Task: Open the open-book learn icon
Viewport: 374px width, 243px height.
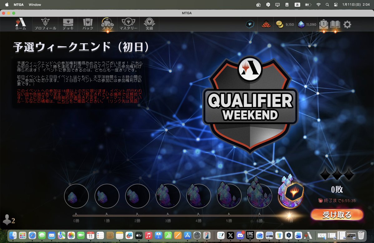Action: (335, 24)
